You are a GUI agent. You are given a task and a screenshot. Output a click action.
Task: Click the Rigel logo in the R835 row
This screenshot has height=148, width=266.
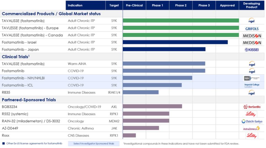click(252, 93)
